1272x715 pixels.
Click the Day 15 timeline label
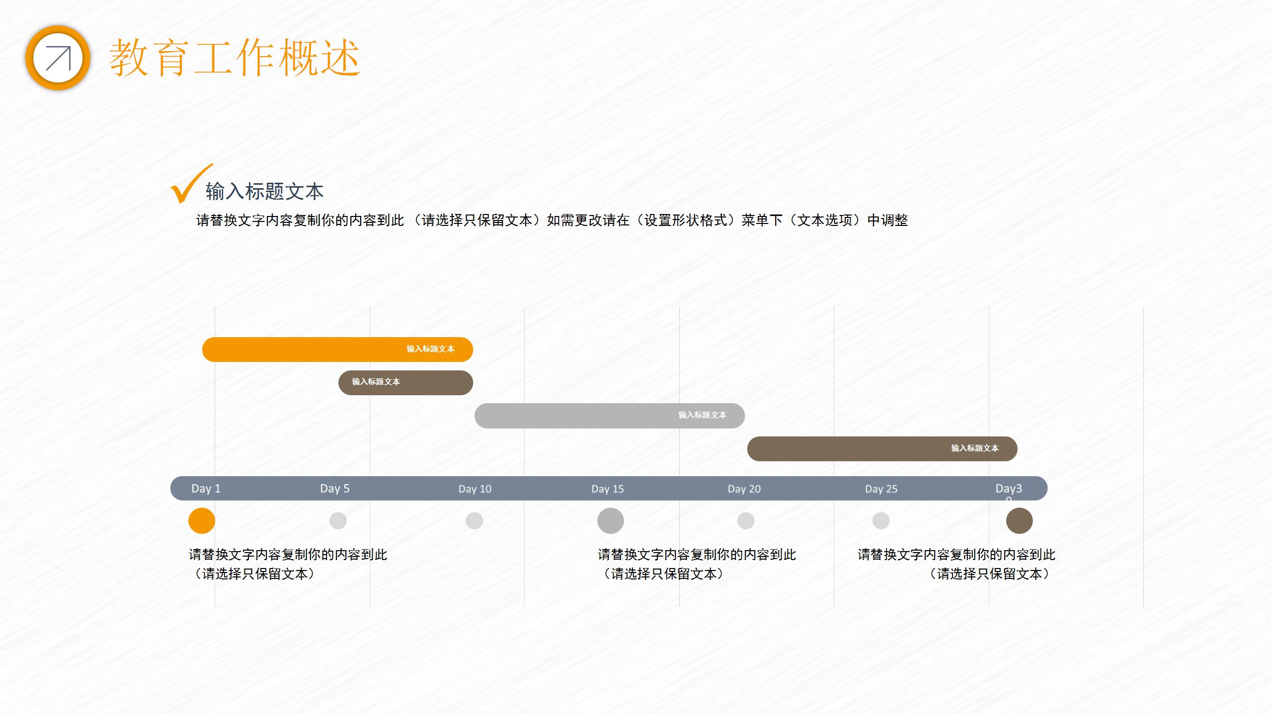(x=607, y=489)
